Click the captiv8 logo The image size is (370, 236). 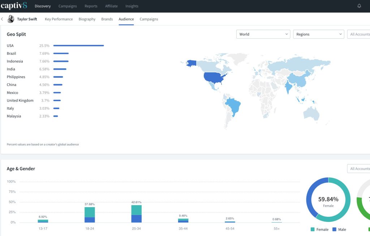coord(14,6)
